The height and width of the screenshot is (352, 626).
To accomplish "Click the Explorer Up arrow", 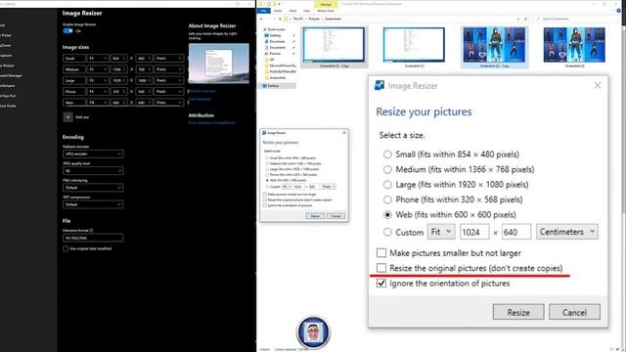I will click(x=280, y=19).
